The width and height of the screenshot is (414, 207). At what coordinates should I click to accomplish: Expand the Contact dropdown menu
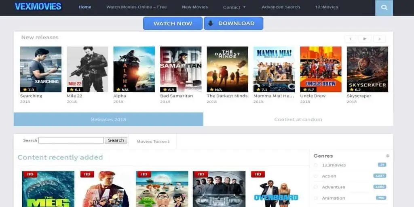[234, 7]
